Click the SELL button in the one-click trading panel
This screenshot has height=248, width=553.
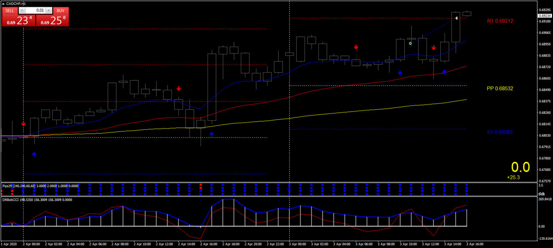click(x=10, y=11)
